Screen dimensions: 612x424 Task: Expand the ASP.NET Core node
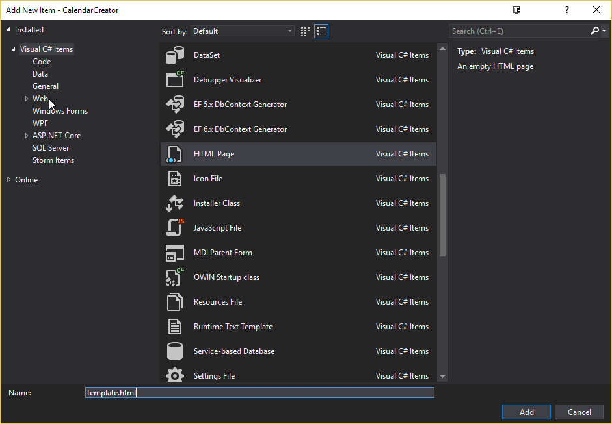(27, 136)
